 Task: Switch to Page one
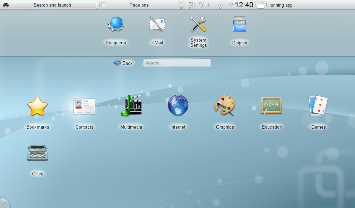click(x=139, y=5)
